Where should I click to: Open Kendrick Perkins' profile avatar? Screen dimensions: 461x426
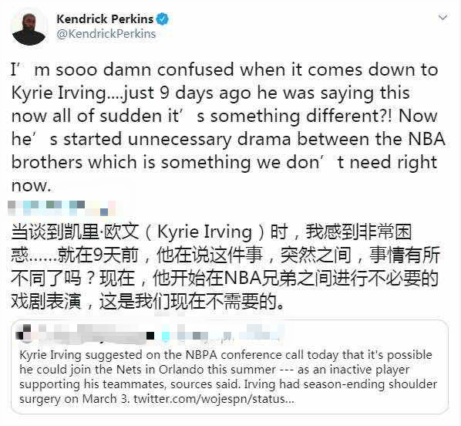(29, 29)
